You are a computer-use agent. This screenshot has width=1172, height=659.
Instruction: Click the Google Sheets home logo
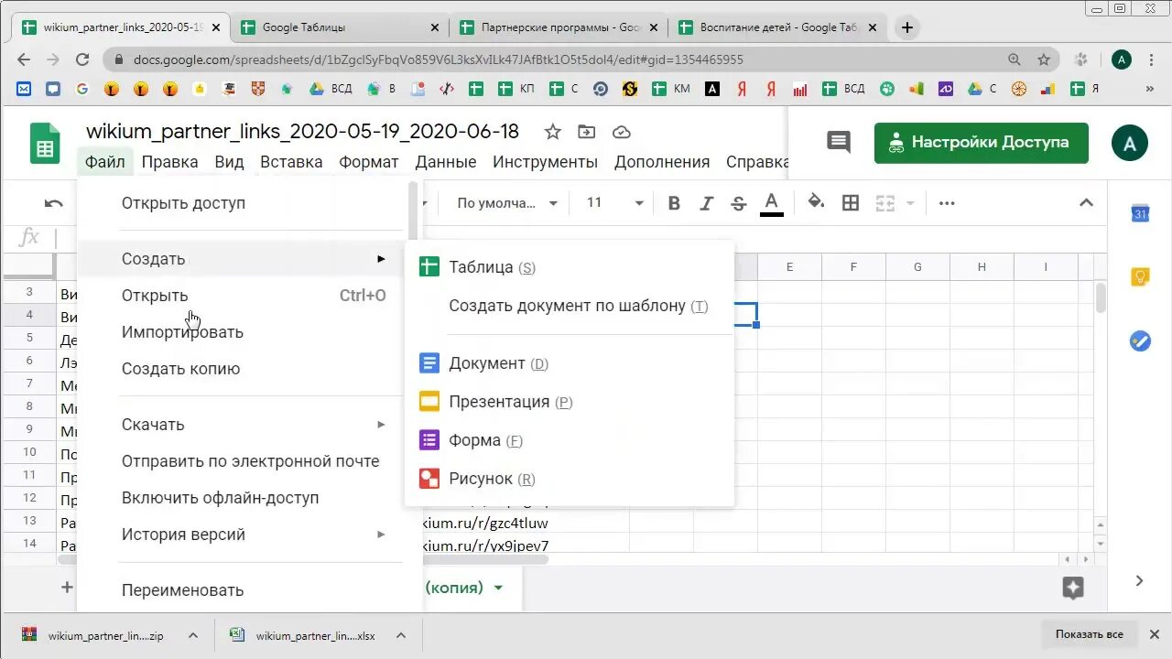tap(45, 144)
